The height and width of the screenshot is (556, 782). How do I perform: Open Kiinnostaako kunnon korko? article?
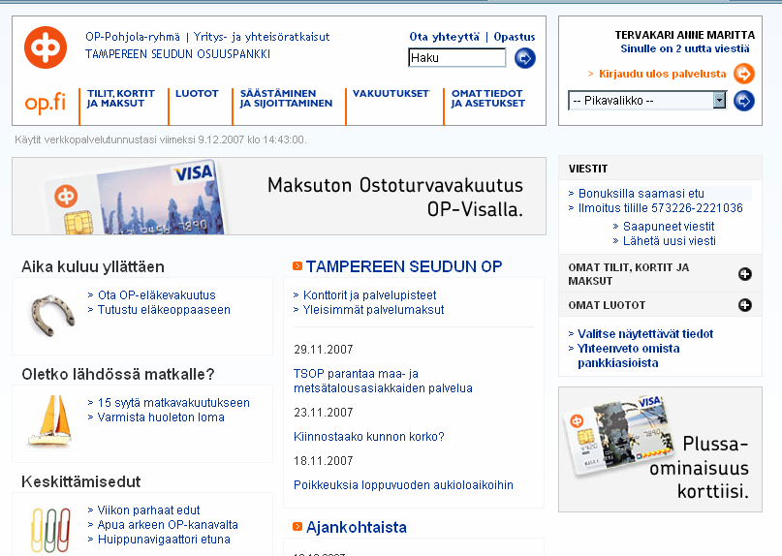368,437
